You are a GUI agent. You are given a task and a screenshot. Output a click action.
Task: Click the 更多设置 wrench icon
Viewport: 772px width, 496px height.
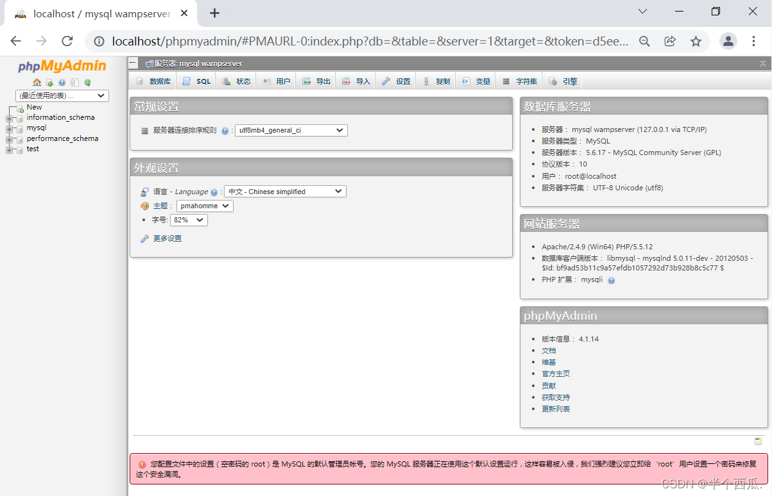pos(144,238)
